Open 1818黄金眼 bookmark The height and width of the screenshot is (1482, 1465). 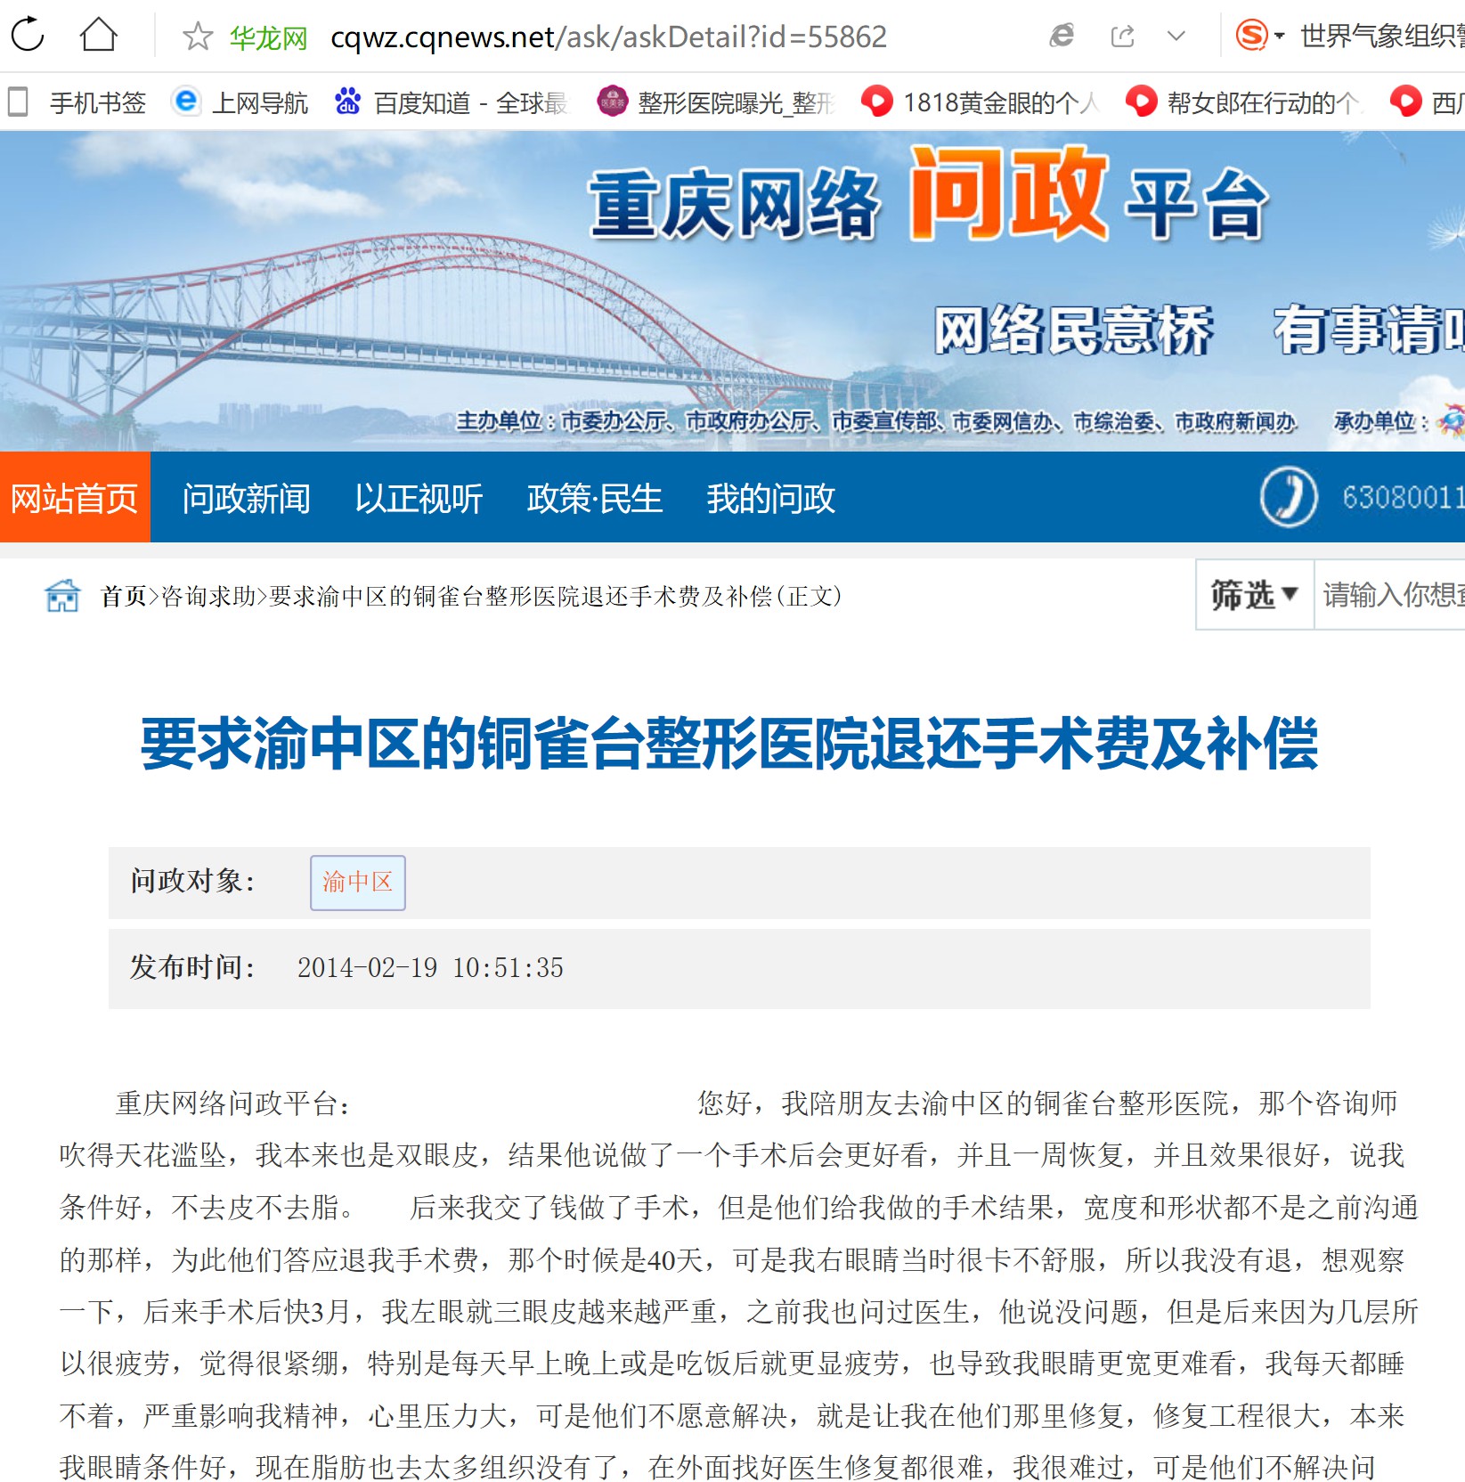click(980, 102)
